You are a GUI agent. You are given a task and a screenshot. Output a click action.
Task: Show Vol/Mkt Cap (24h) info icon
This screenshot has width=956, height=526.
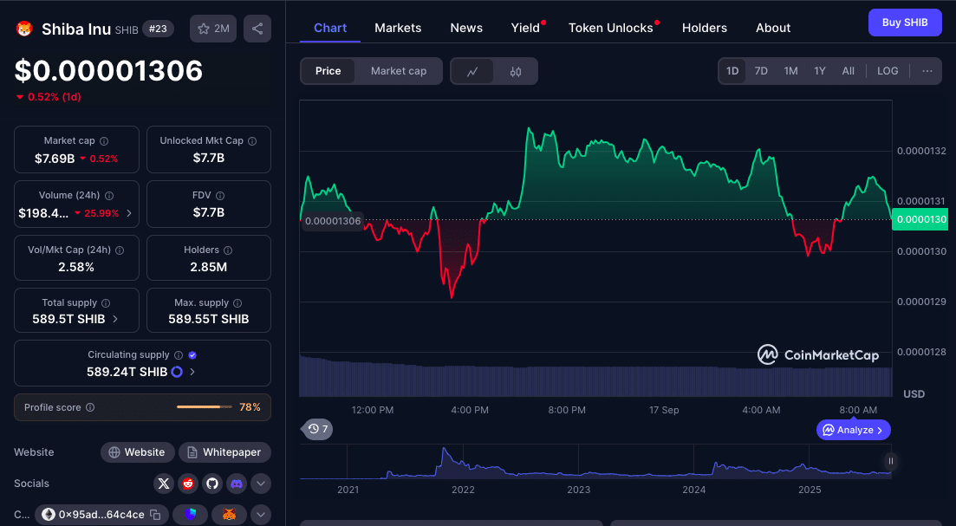pos(120,250)
